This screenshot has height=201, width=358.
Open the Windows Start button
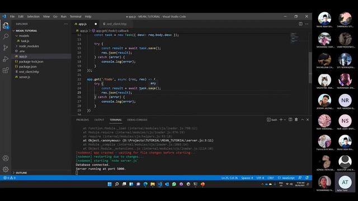(110, 184)
